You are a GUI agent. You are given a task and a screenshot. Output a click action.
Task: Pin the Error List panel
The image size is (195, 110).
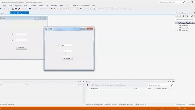coord(171,82)
